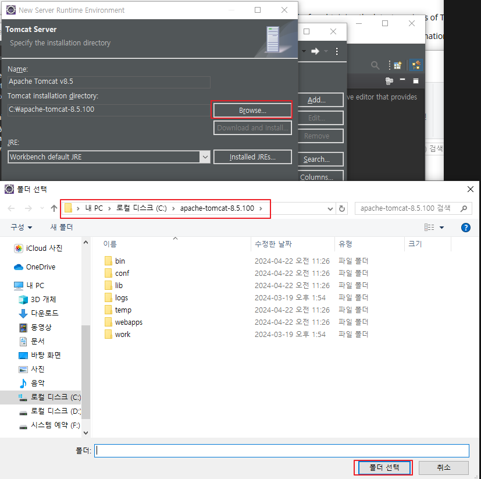
Task: Click Edit... in the runtime environments window
Action: [x=320, y=118]
